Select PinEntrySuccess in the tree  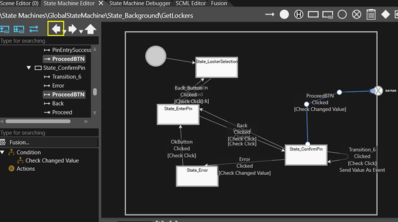point(72,50)
